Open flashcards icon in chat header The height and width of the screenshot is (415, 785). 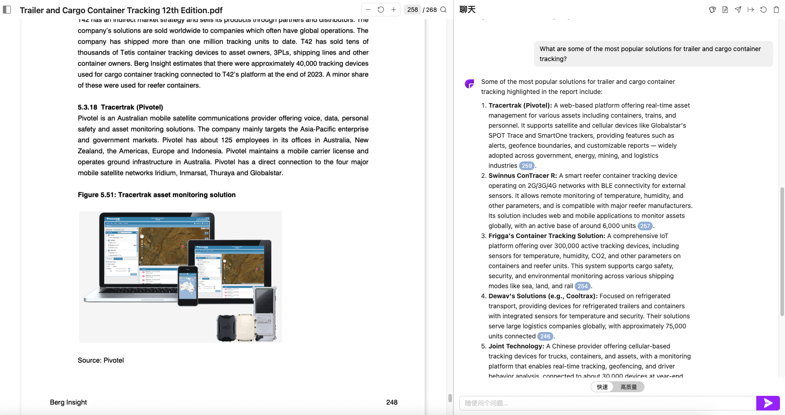(712, 10)
